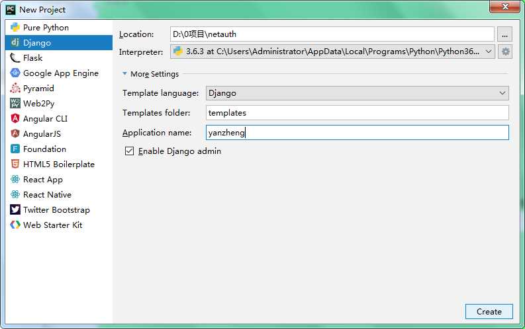Click the AngularJS shield icon
Image resolution: width=525 pixels, height=329 pixels.
point(15,133)
